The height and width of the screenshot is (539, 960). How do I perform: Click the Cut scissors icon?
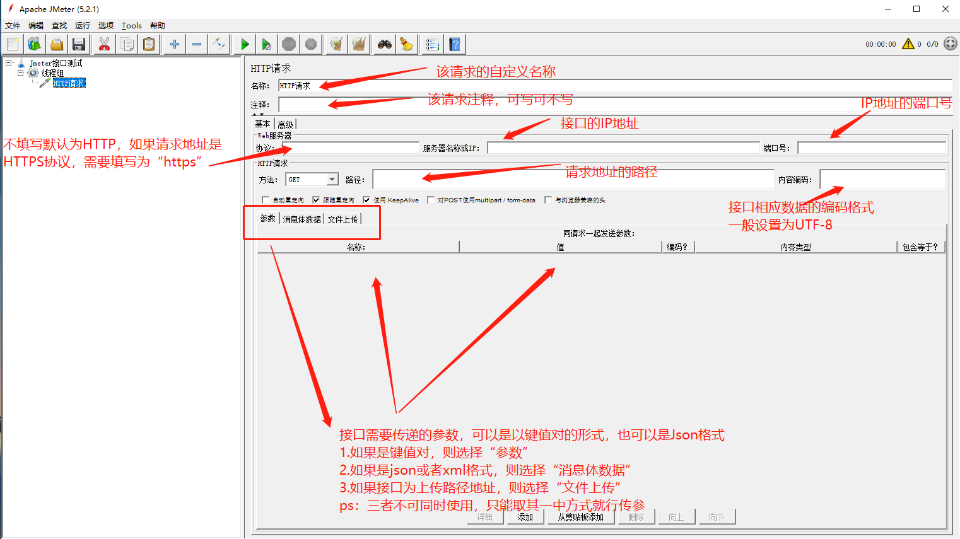(104, 44)
